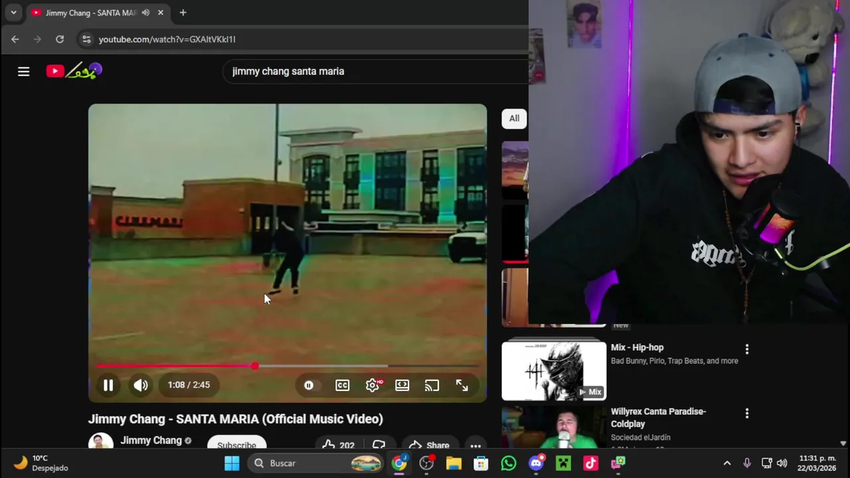Open Chrome from the taskbar
Viewport: 850px width, 478px height.
click(399, 463)
